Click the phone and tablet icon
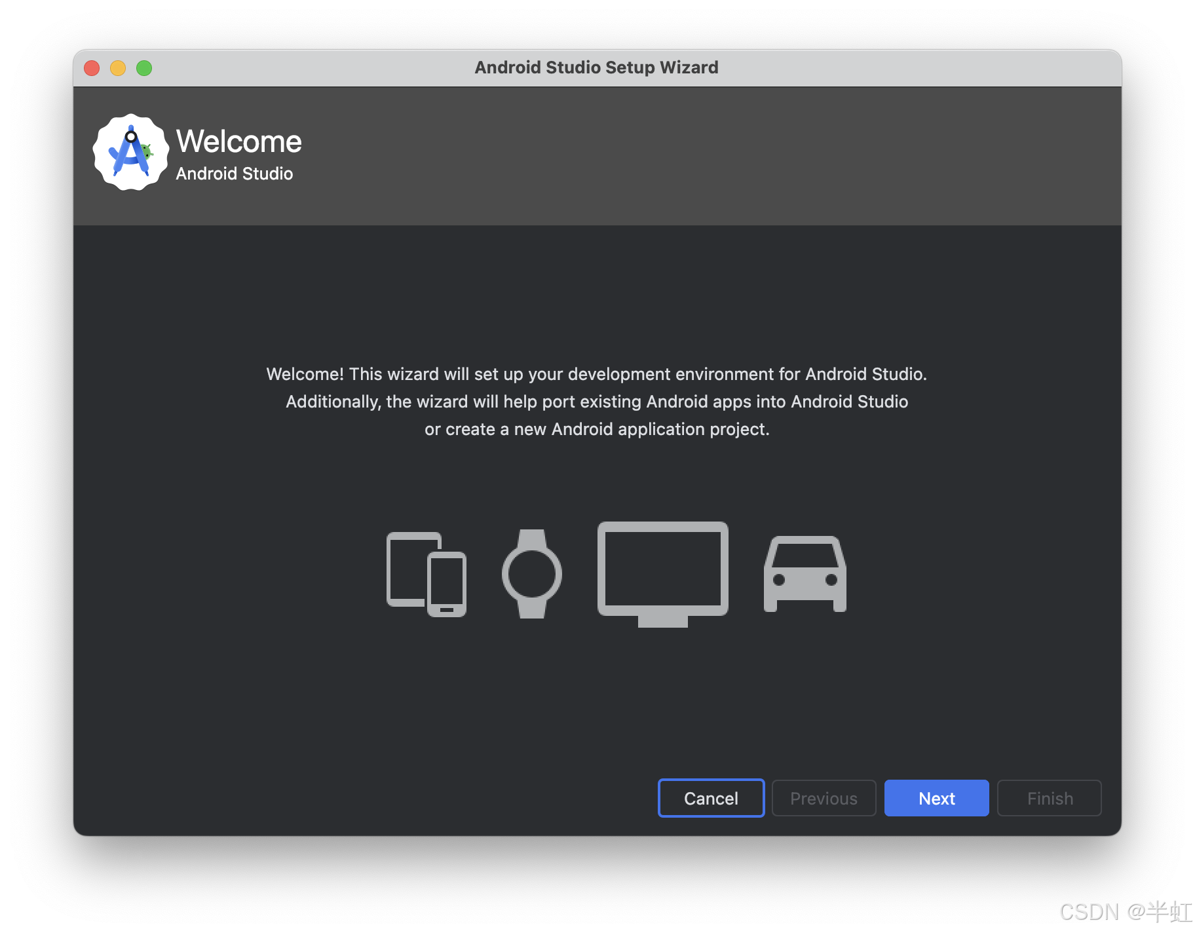The width and height of the screenshot is (1195, 933). pos(427,574)
